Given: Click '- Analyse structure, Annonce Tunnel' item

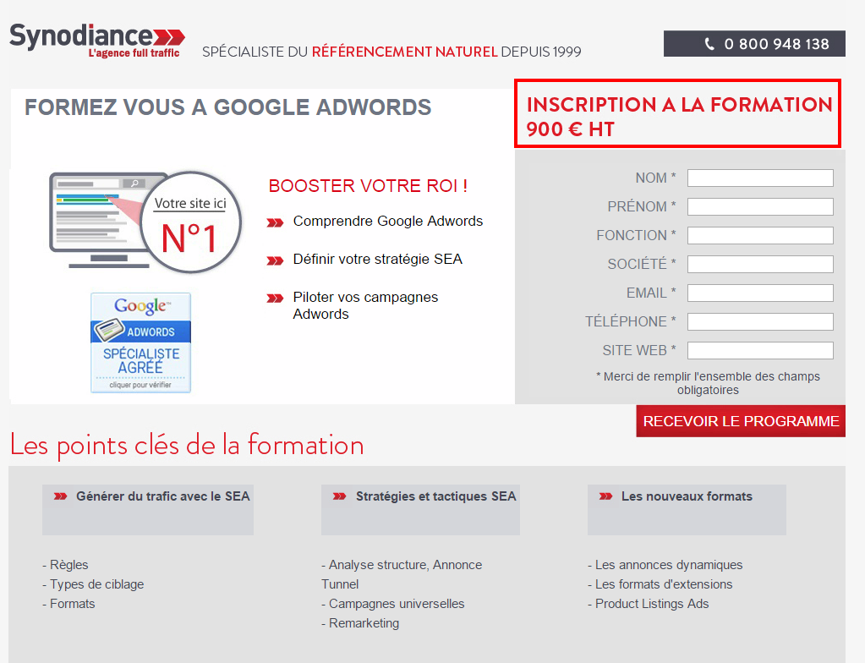Looking at the screenshot, I should 402,574.
